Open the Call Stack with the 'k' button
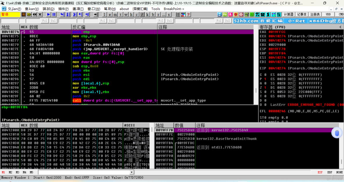Viewport: 344px width, 182px height. (147, 15)
